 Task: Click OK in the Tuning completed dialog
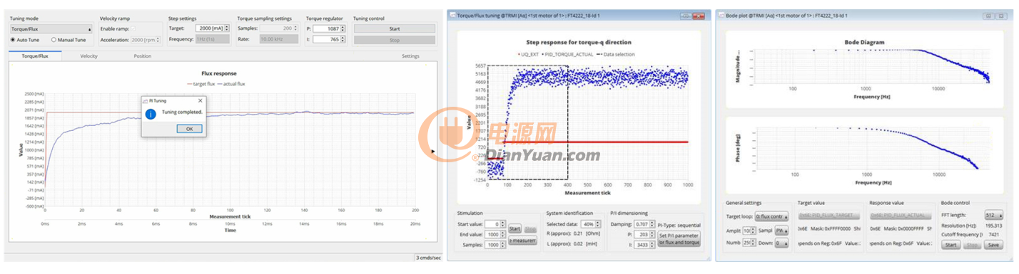189,129
